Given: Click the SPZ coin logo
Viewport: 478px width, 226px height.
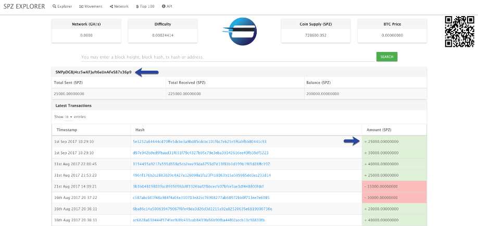Looking at the screenshot, I should tap(238, 32).
